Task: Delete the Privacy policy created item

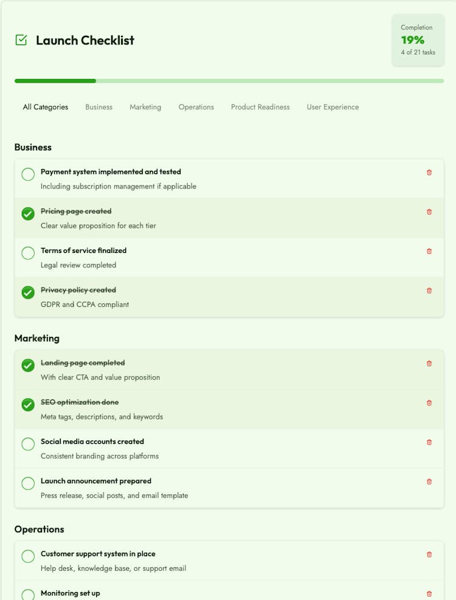Action: pos(429,291)
